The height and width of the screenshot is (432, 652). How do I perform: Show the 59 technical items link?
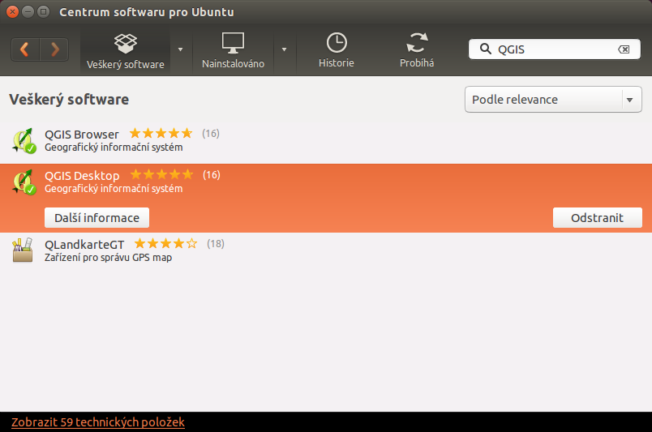(98, 422)
